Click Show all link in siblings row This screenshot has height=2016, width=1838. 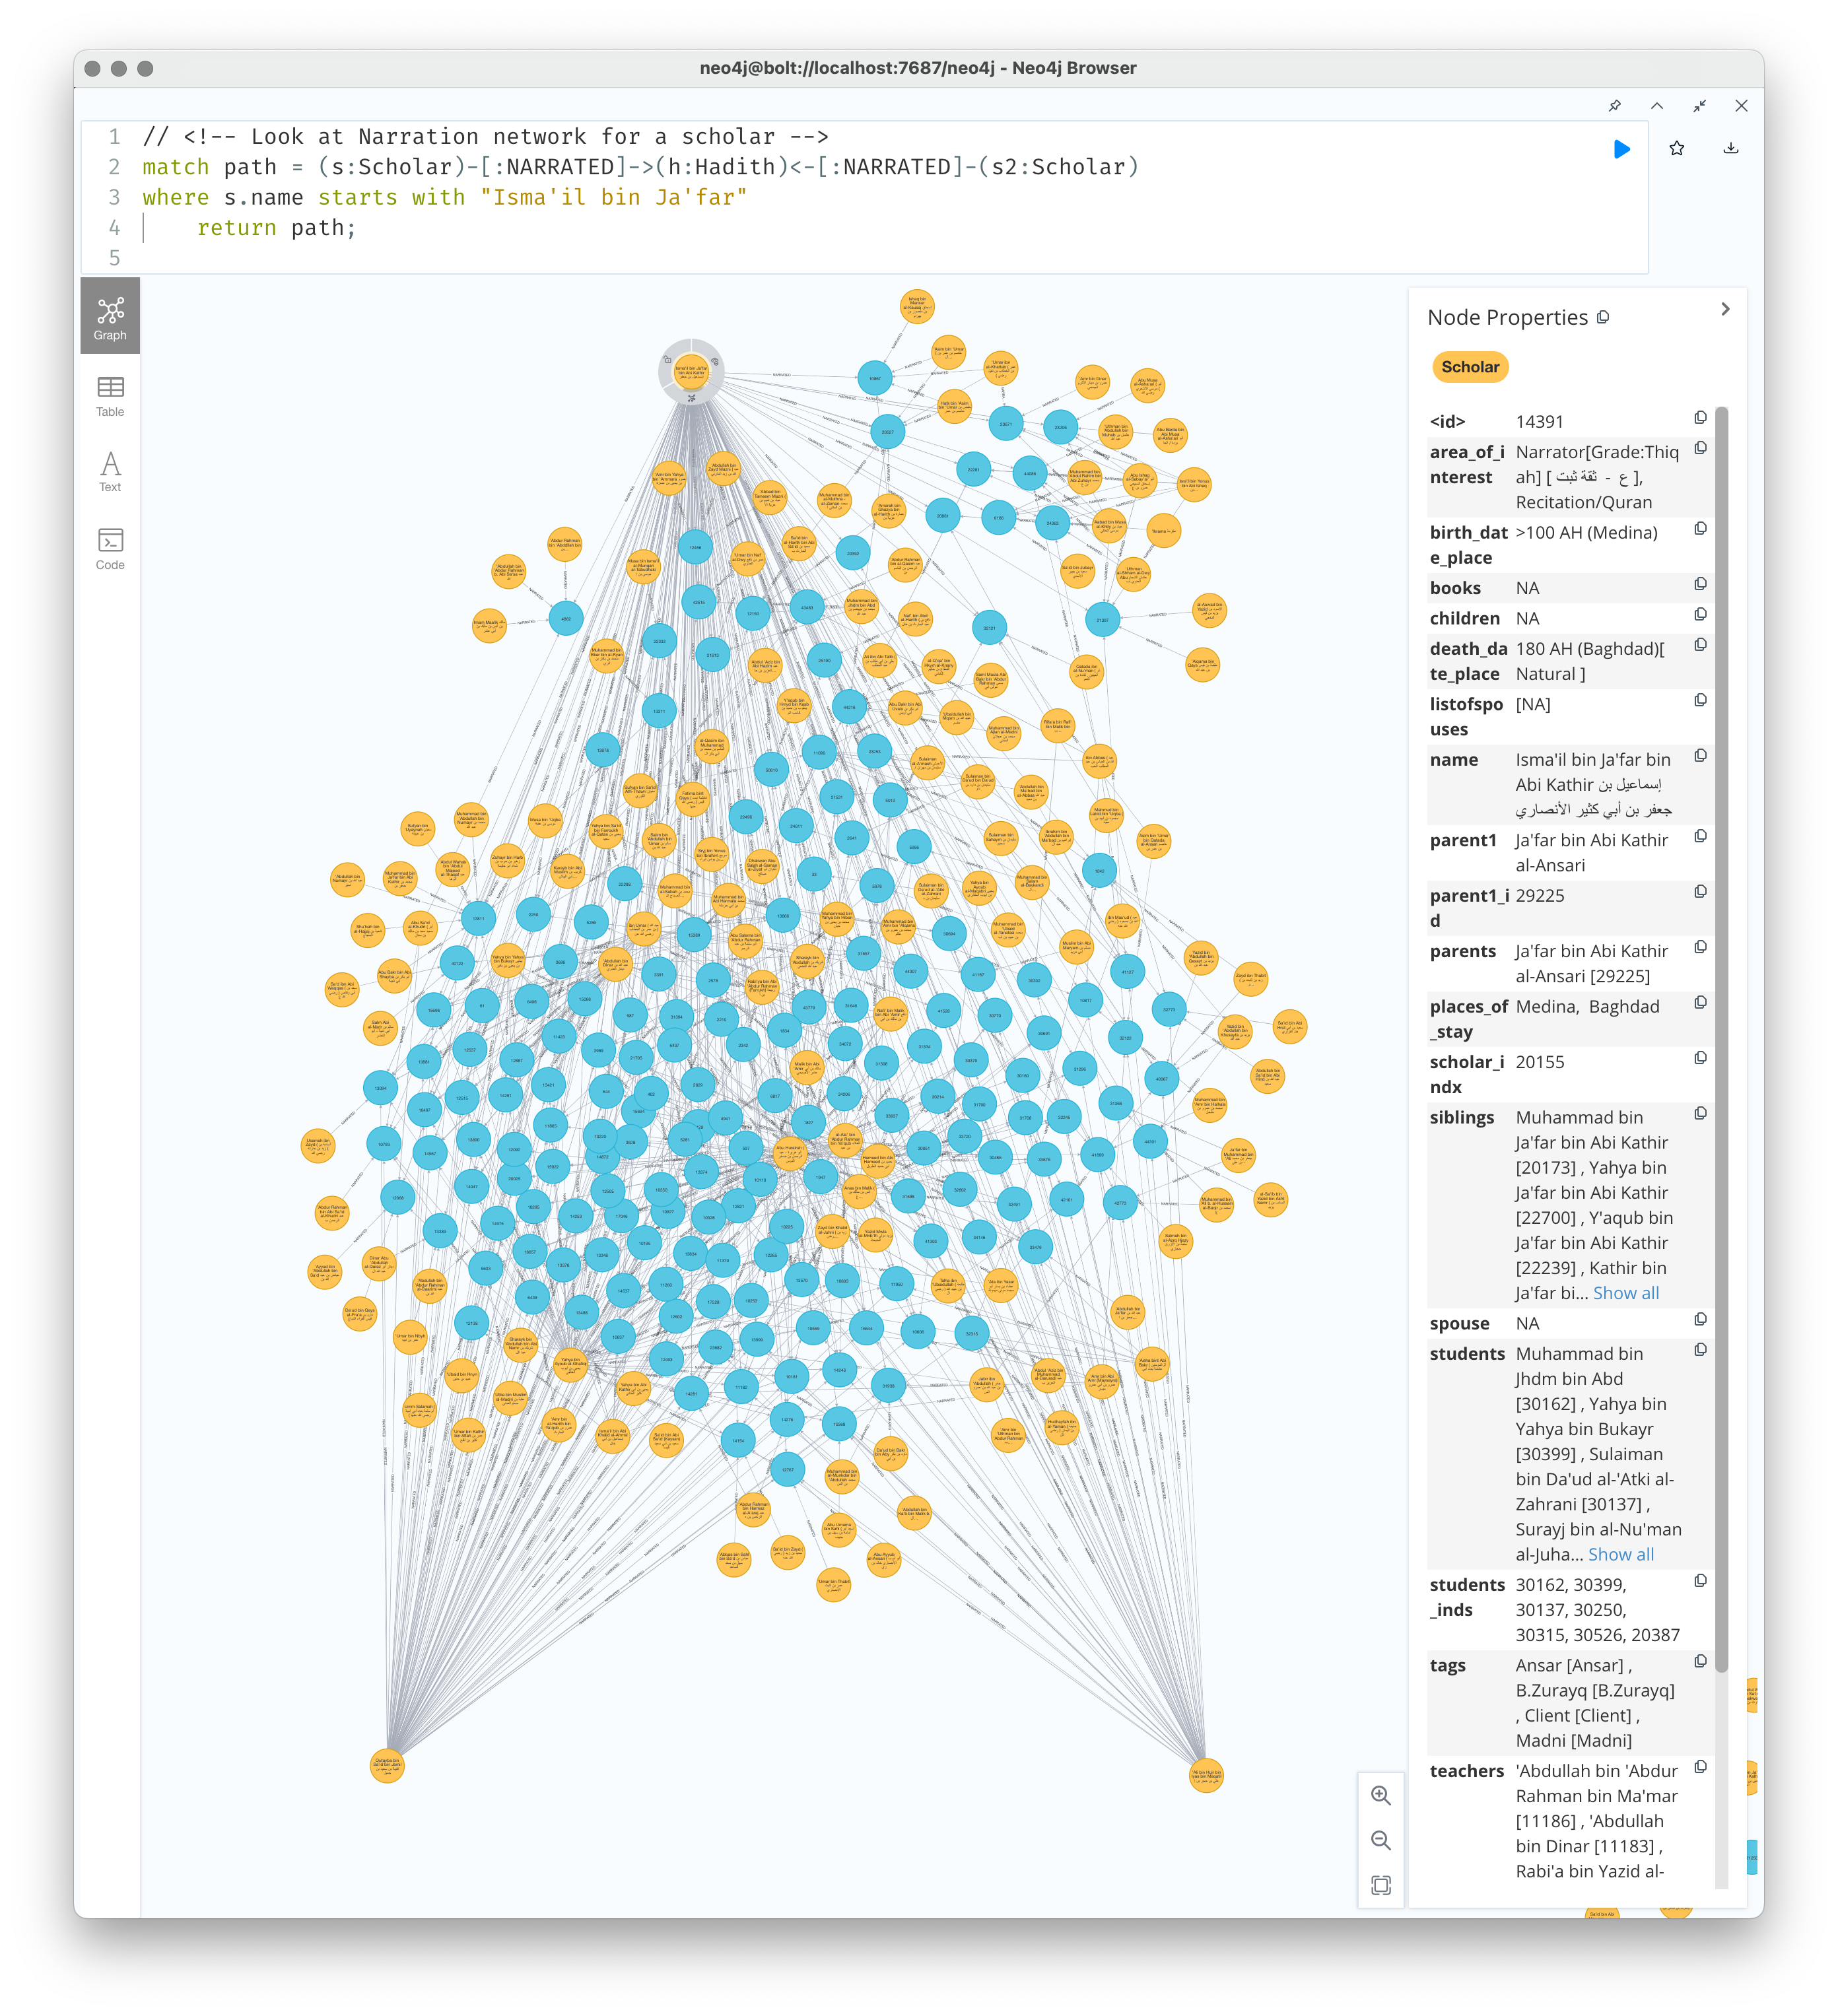coord(1625,1293)
